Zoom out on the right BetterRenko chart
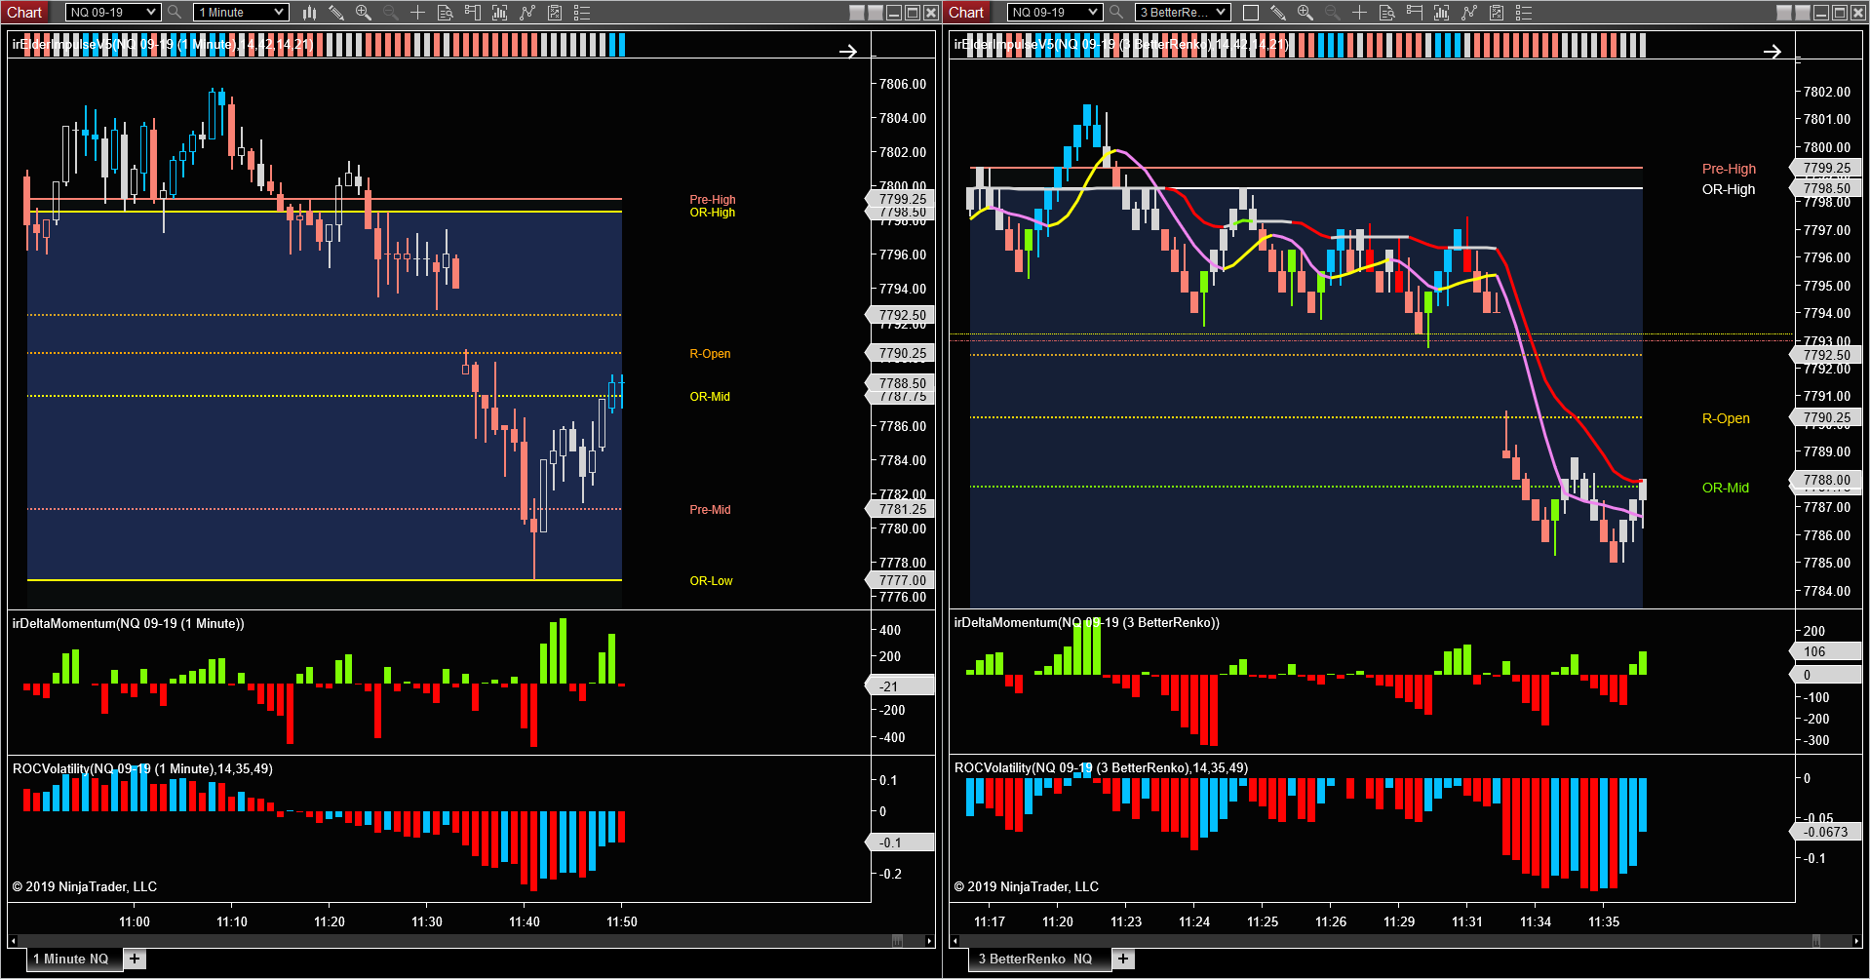1870x979 pixels. tap(1333, 13)
